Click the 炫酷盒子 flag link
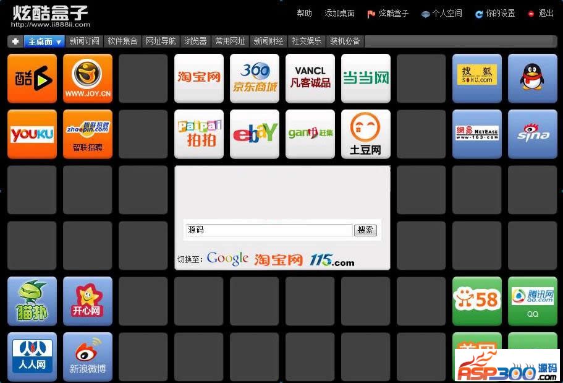This screenshot has height=383, width=563. [388, 14]
